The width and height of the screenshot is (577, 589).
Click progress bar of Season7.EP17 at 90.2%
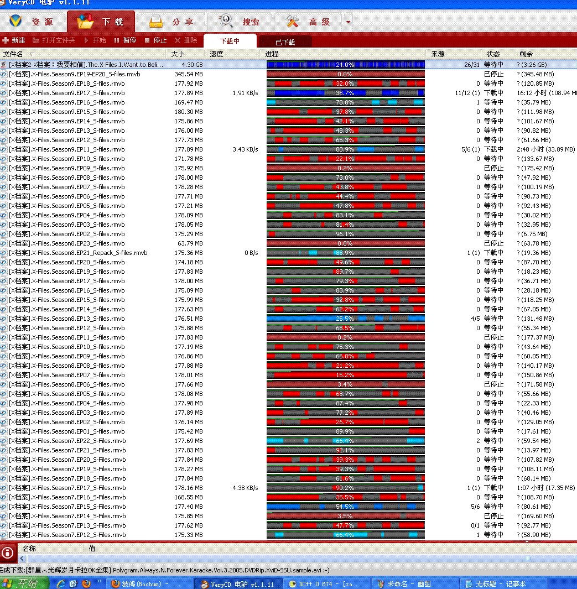pyautogui.click(x=346, y=488)
